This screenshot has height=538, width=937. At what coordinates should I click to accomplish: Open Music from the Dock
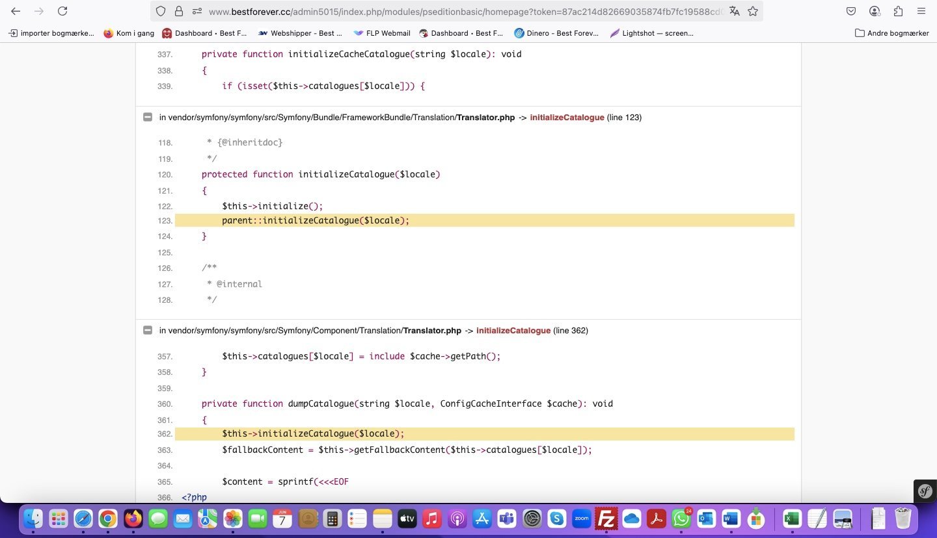tap(432, 519)
